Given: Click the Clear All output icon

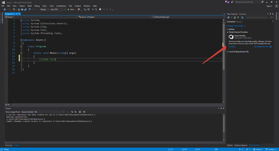Looking at the screenshot, I should (80, 112).
